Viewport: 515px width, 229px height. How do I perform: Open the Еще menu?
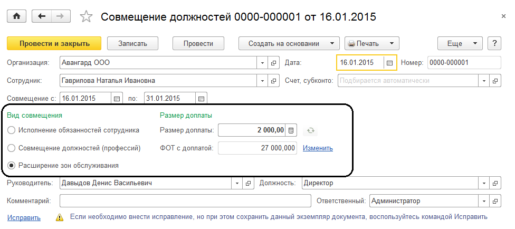(460, 43)
